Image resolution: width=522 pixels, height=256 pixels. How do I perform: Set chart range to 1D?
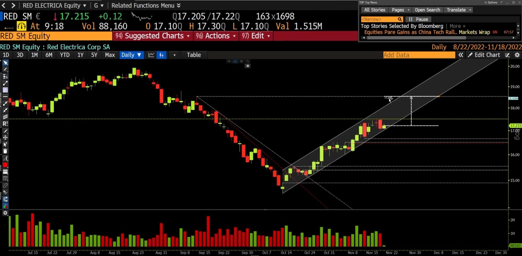[x=6, y=55]
